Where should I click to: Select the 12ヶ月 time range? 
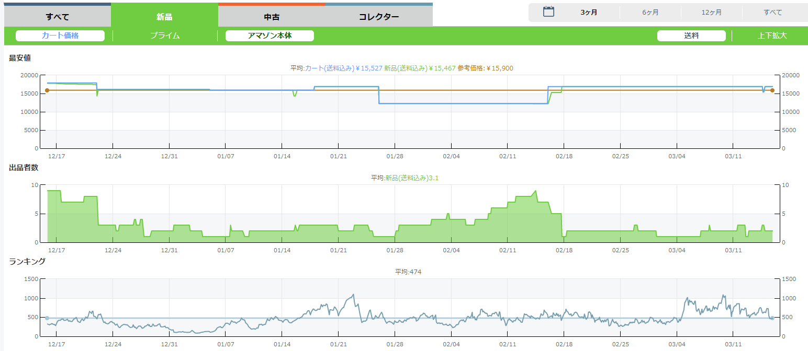[711, 13]
